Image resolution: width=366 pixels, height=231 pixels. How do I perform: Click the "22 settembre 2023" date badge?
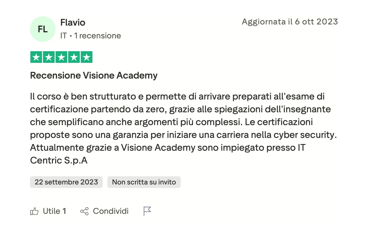pos(66,182)
